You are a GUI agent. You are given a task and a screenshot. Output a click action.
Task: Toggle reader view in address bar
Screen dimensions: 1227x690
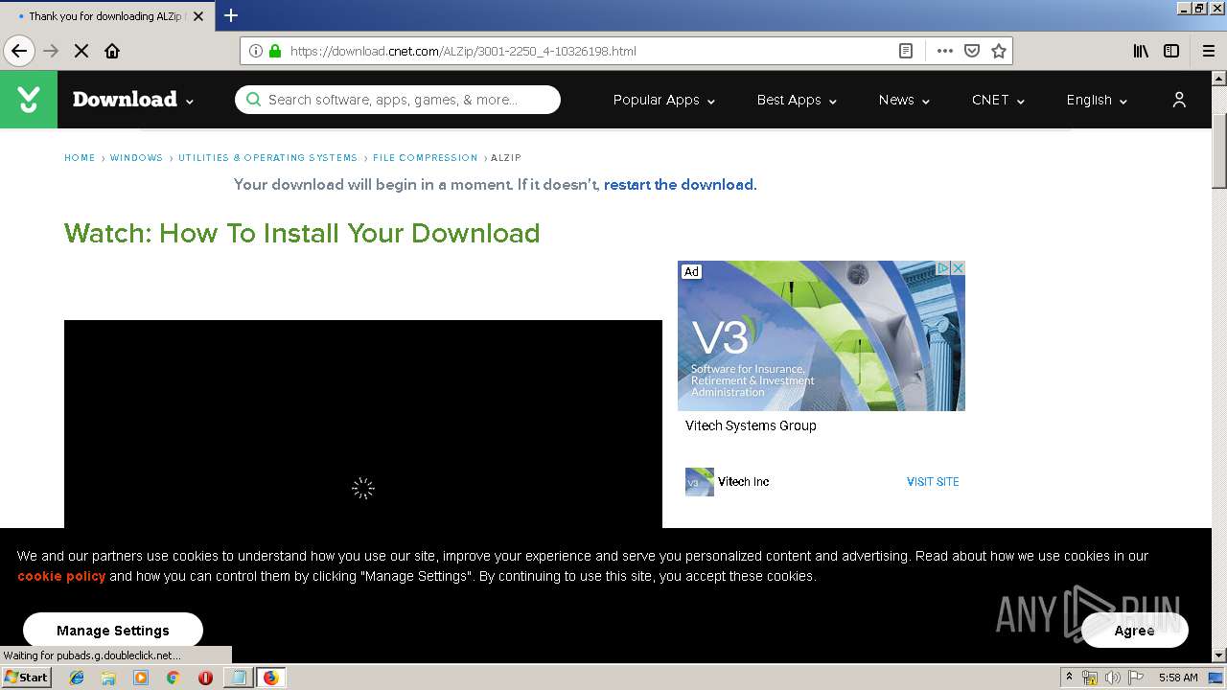pos(905,51)
